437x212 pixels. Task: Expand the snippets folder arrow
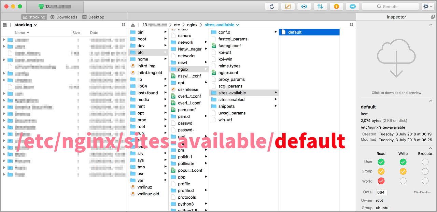[x=276, y=106]
